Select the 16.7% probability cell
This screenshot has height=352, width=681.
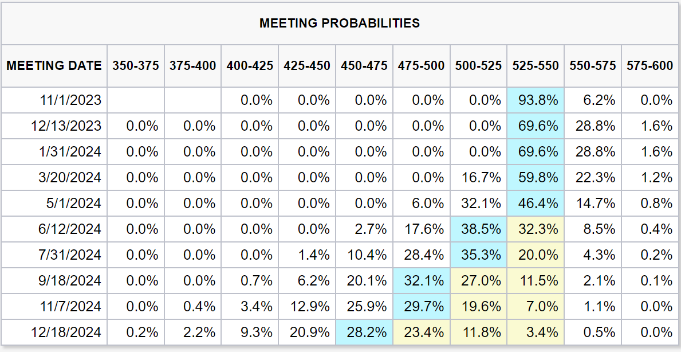pyautogui.click(x=478, y=178)
